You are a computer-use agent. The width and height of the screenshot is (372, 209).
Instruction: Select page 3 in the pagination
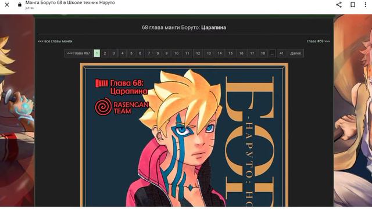(114, 53)
